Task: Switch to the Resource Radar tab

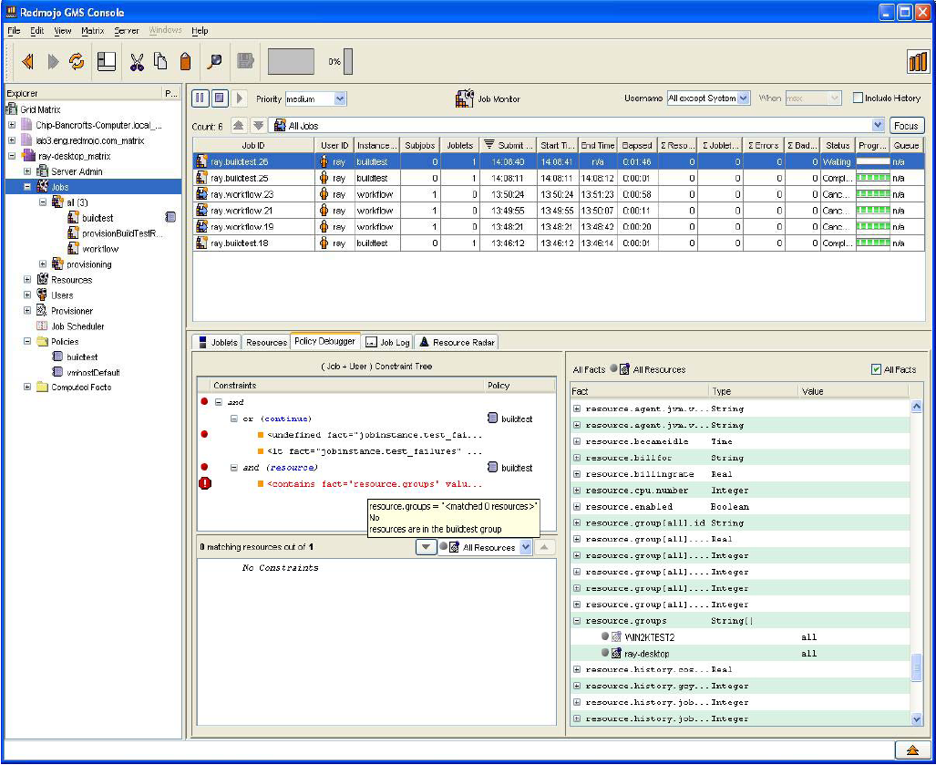Action: [458, 342]
